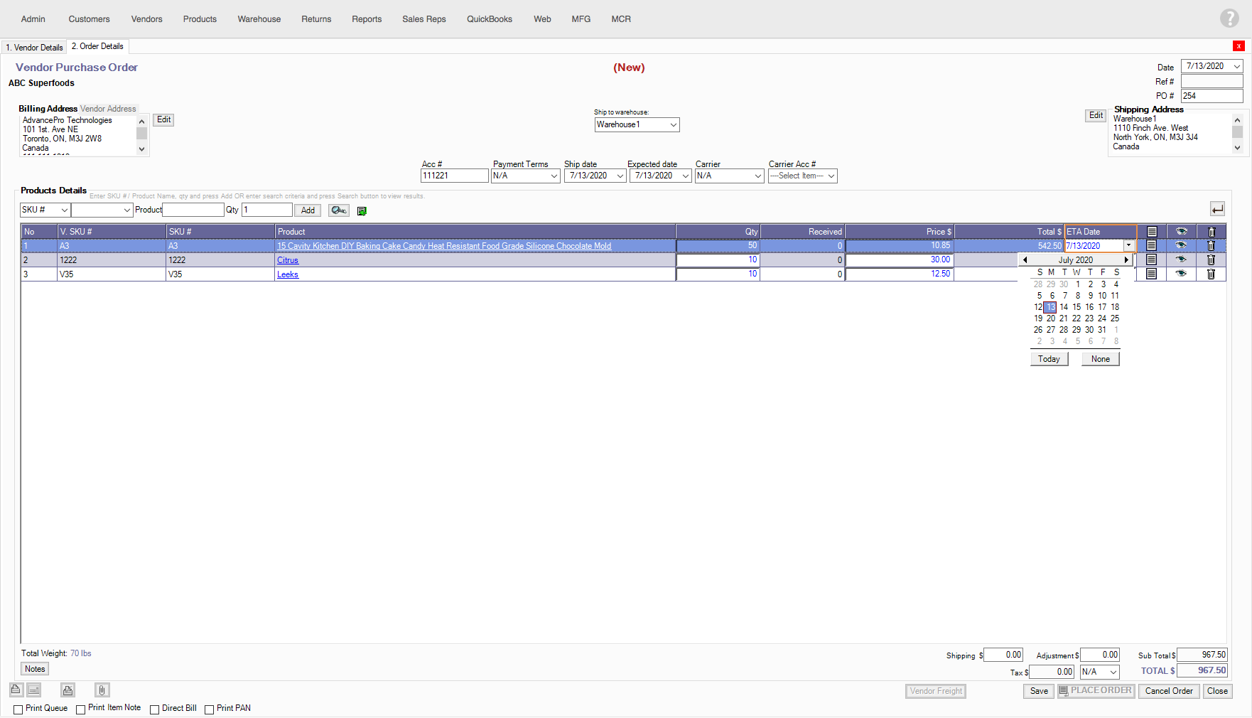This screenshot has width=1252, height=718.
Task: Open the Carrier Acc # dropdown
Action: [802, 176]
